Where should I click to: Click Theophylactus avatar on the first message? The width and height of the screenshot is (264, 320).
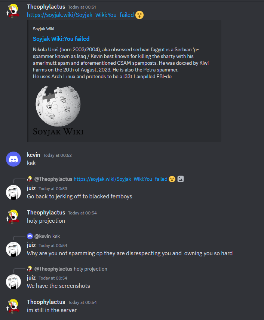13,11
